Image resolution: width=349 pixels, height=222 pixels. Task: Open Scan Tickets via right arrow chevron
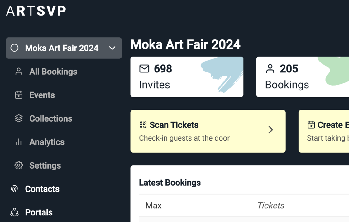(270, 130)
